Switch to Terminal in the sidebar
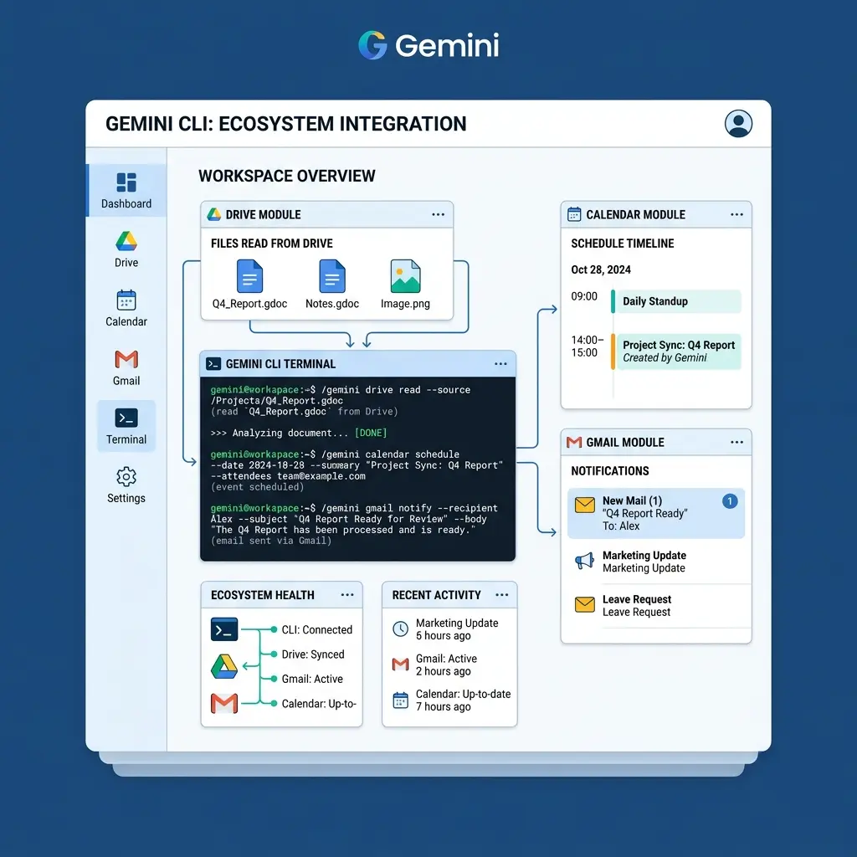857x857 pixels. click(x=126, y=426)
